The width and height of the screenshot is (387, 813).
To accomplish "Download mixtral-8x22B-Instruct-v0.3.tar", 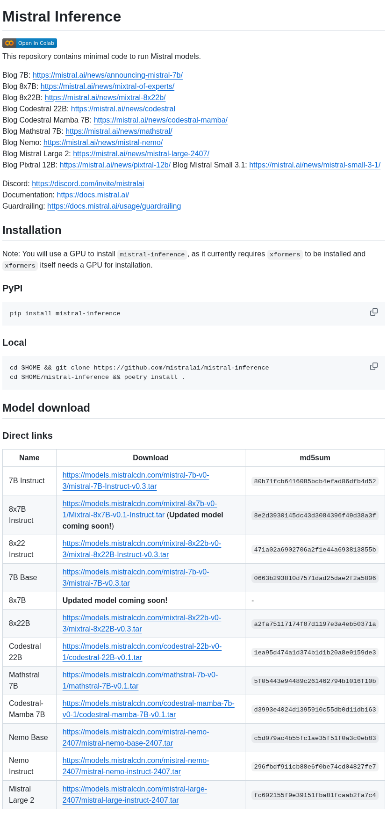I will pyautogui.click(x=142, y=549).
